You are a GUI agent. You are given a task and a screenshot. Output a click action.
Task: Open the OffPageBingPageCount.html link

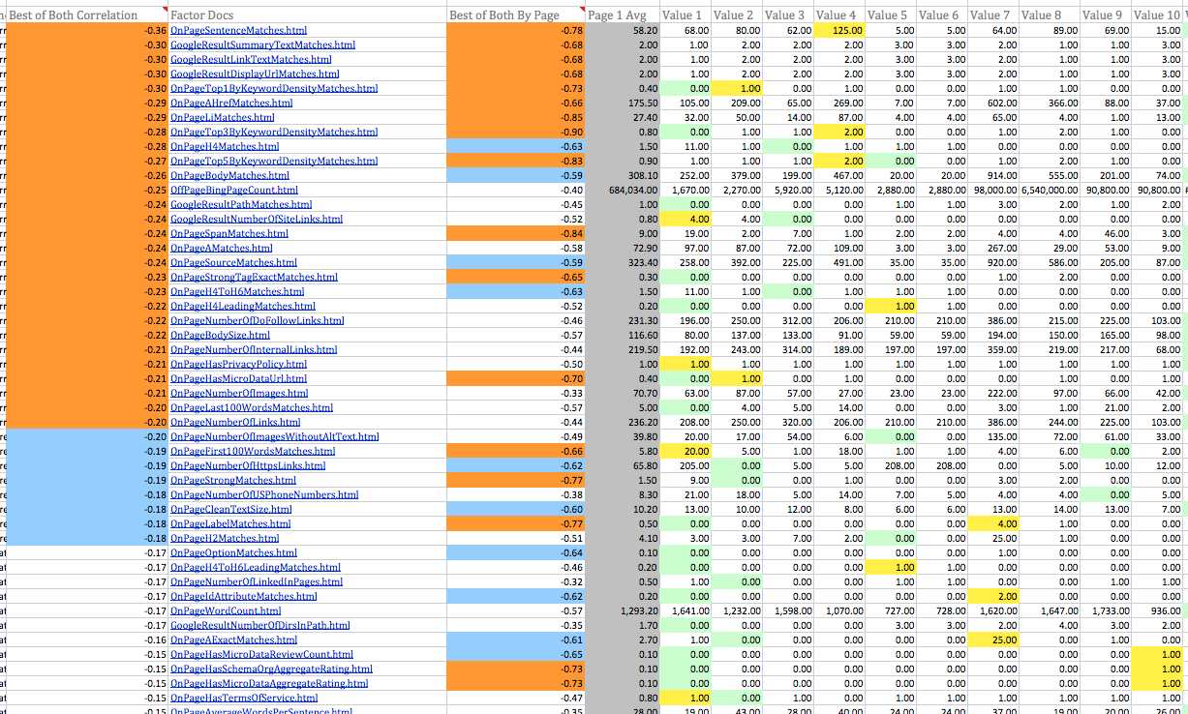(x=234, y=191)
